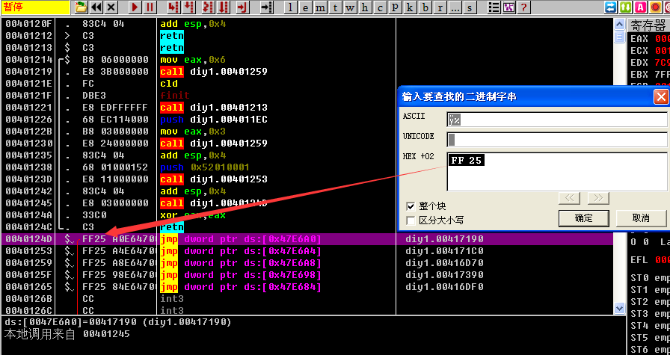The image size is (670, 355).
Task: Select the line at address 00401253
Action: [307, 251]
